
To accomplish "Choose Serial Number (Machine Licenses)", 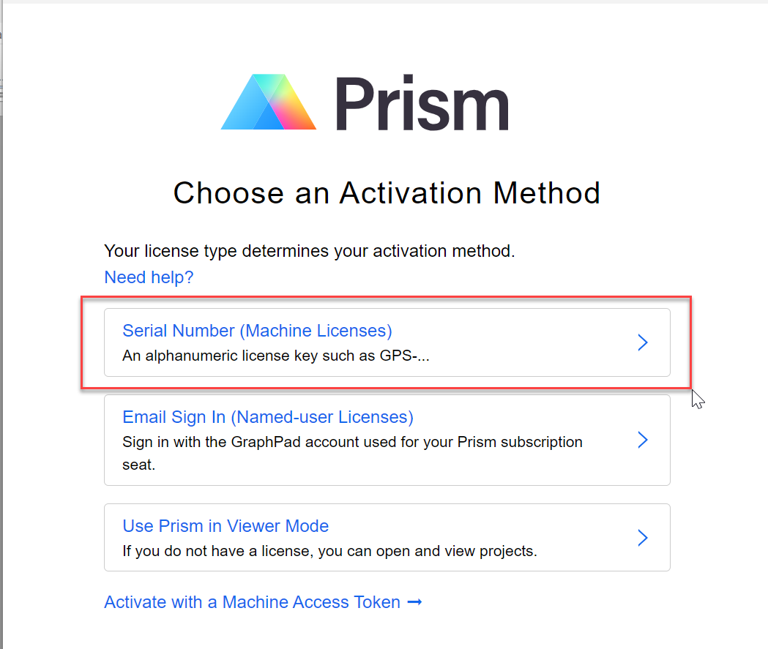I will click(x=257, y=331).
